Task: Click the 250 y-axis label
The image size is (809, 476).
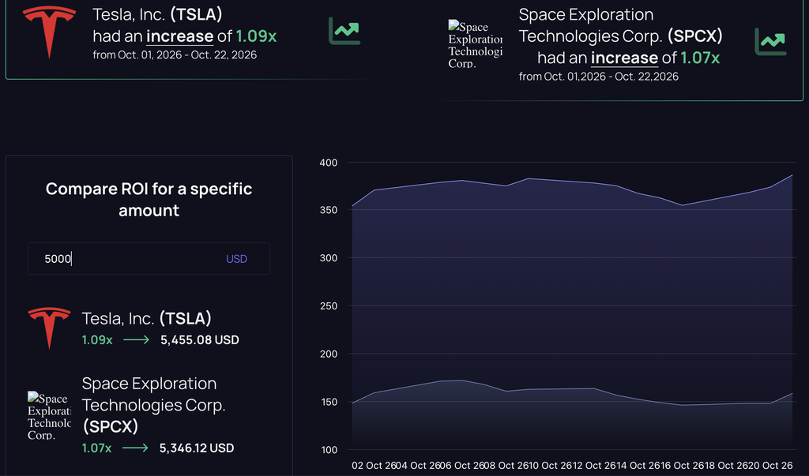Action: [x=329, y=305]
